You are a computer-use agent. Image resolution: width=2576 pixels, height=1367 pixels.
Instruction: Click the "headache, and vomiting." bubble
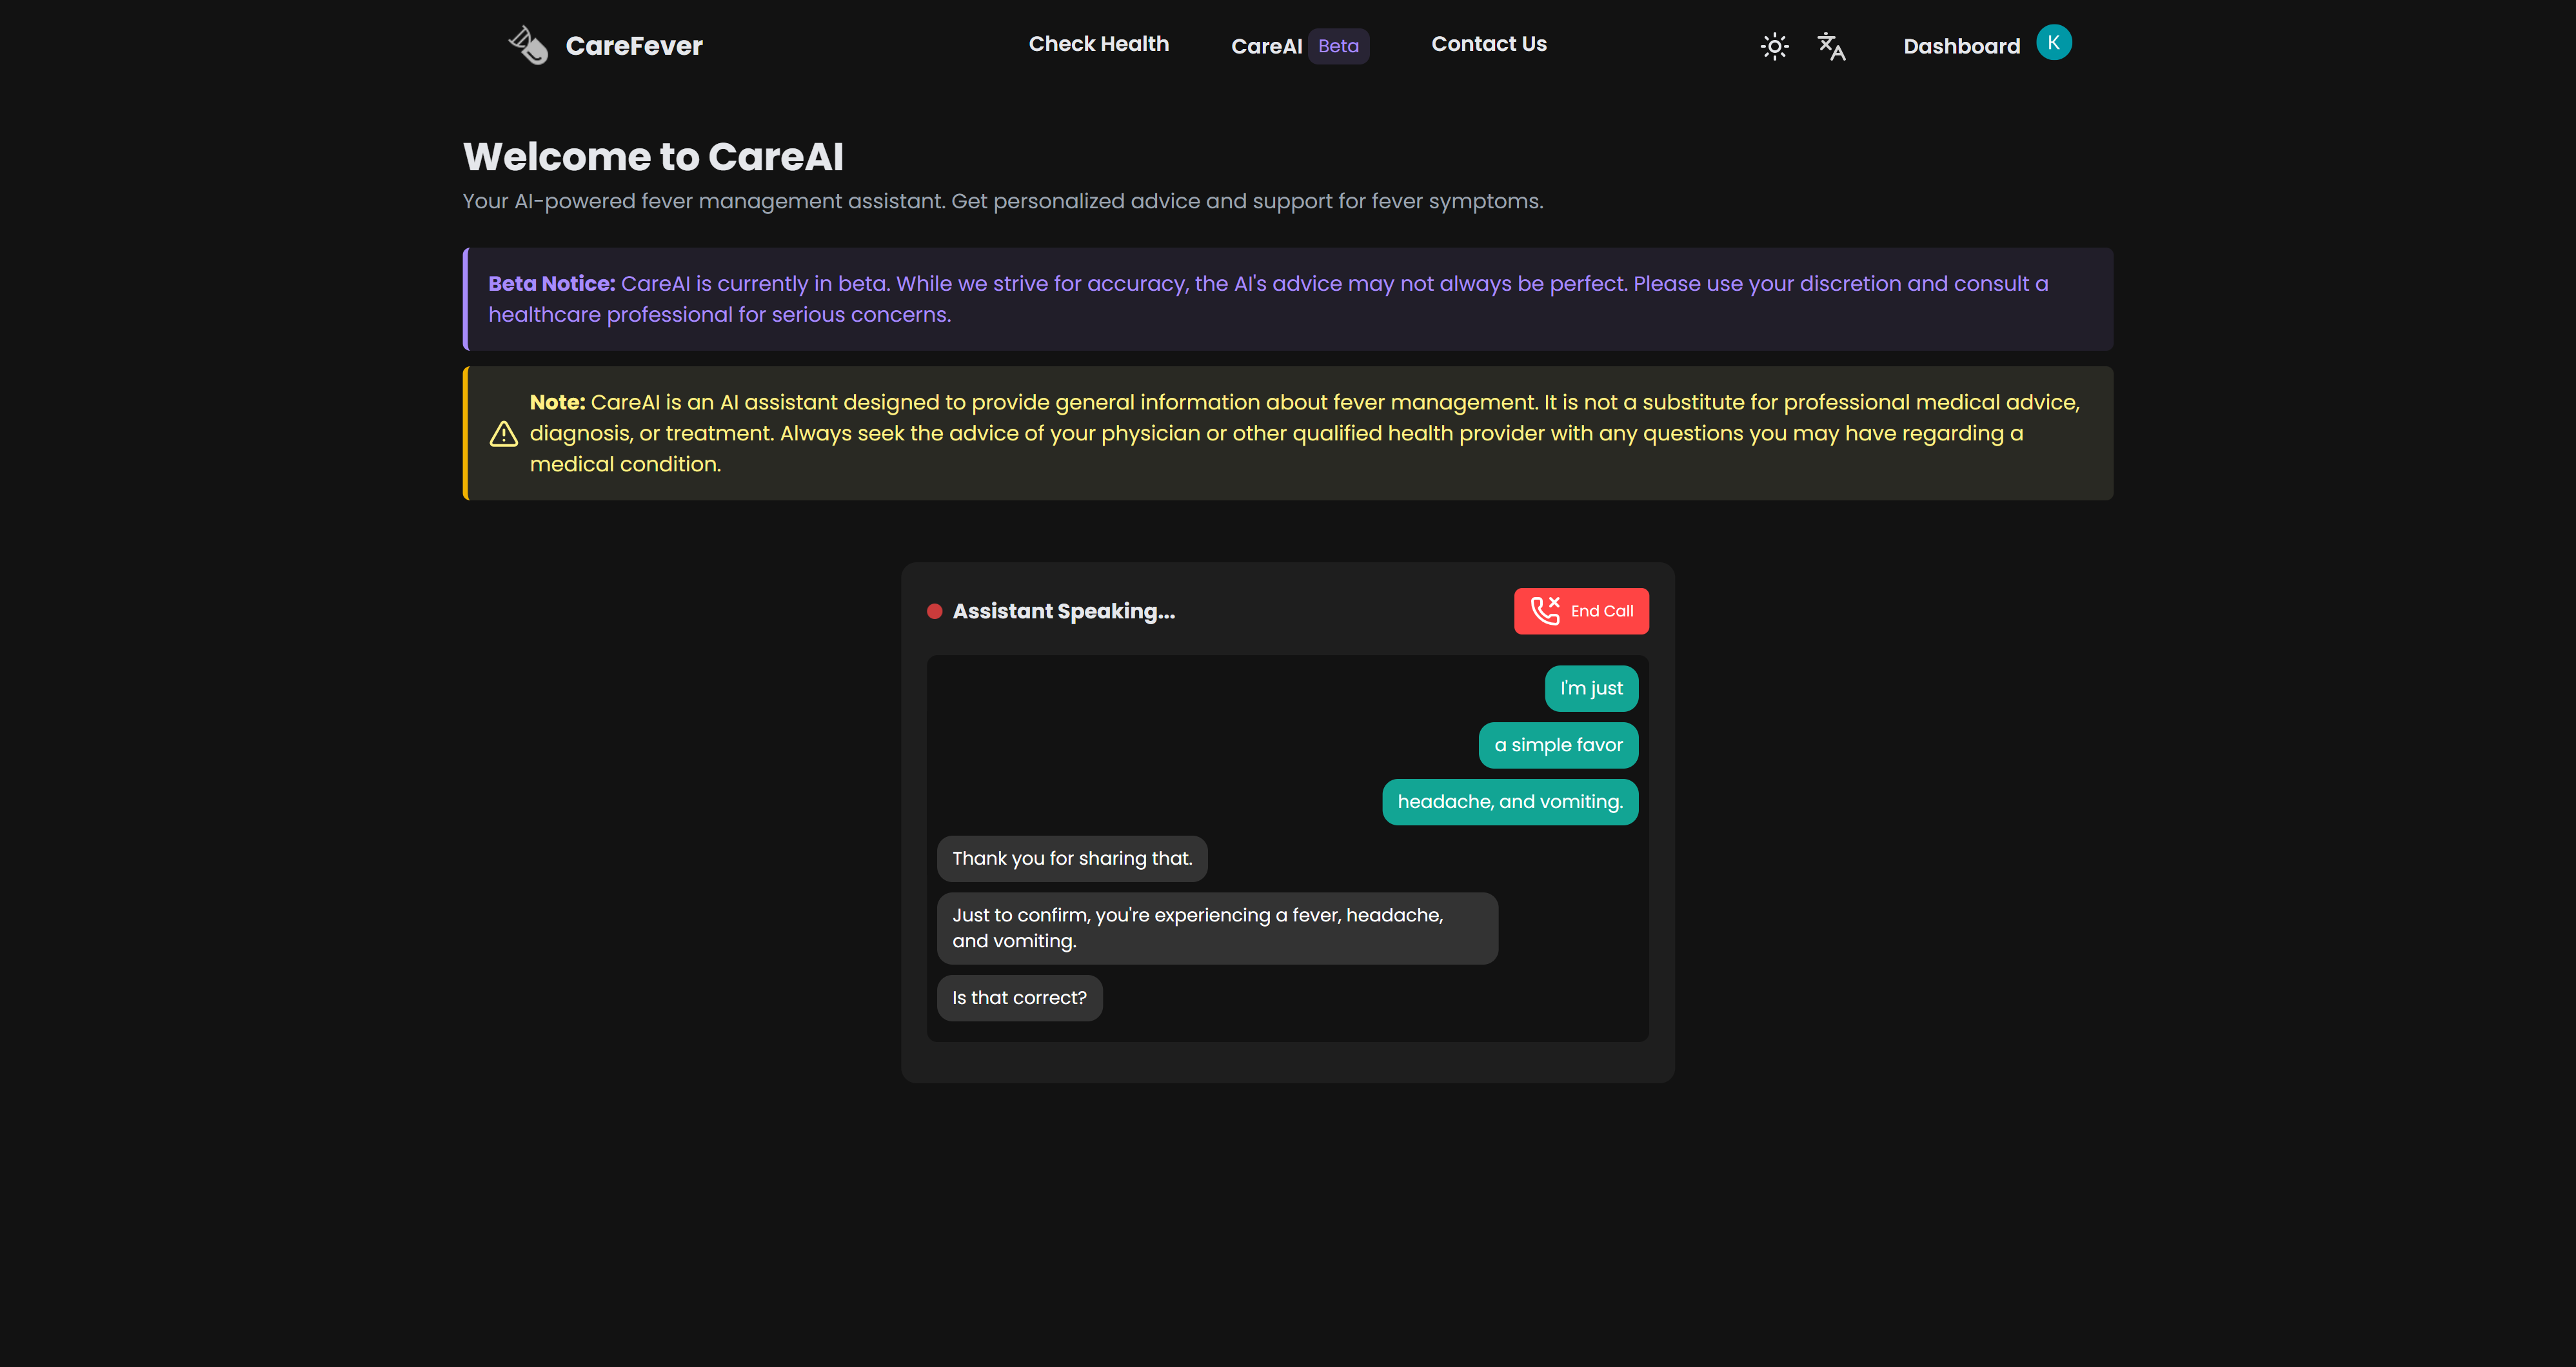[1509, 802]
